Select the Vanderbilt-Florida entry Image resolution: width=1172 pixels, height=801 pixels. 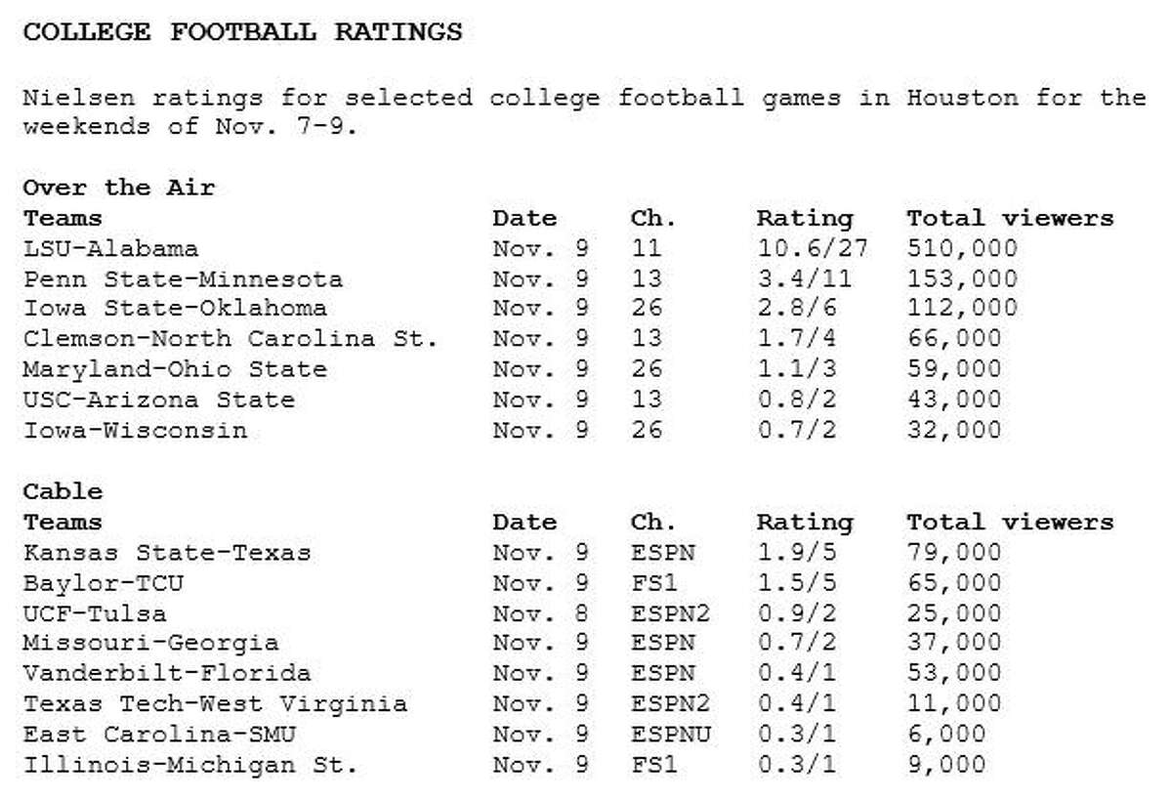coord(167,674)
